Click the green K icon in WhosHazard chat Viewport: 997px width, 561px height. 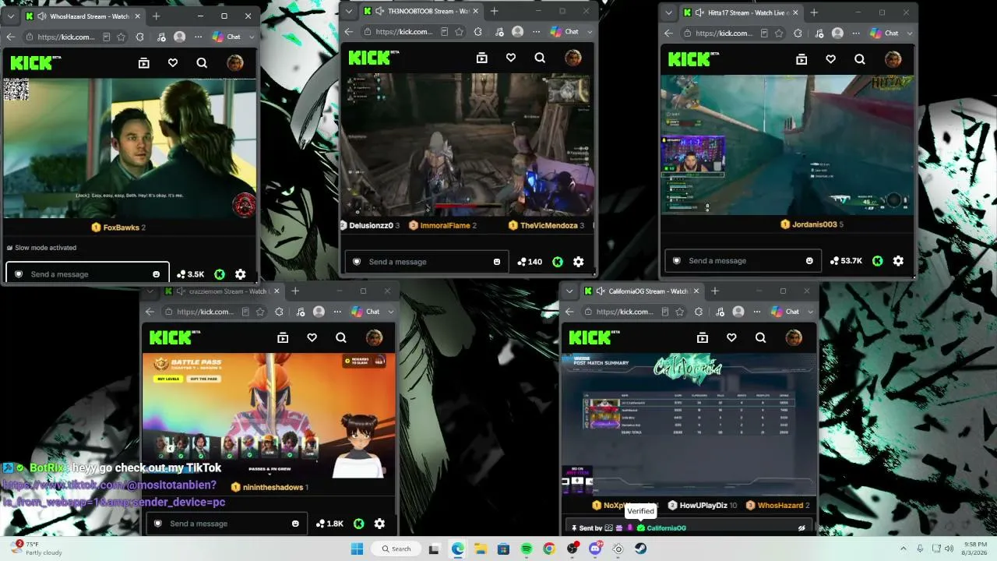click(220, 274)
